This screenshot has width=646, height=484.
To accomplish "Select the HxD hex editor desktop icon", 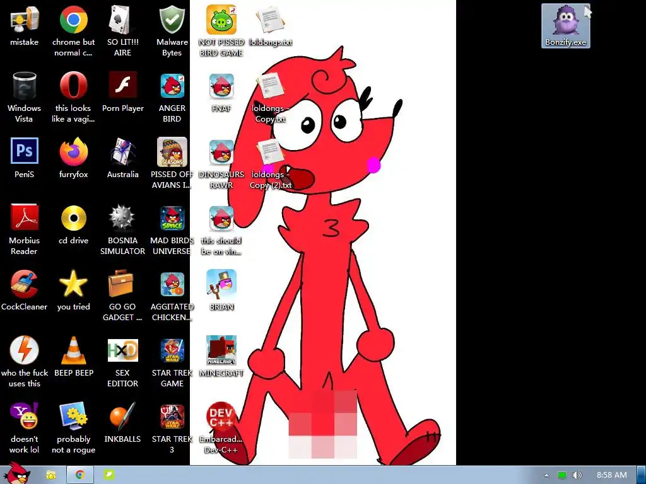I will click(x=122, y=362).
